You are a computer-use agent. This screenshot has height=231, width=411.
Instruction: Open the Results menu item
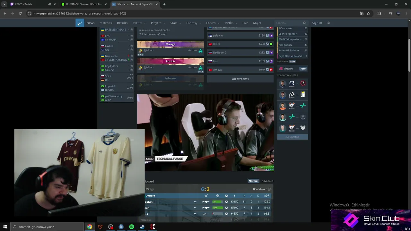click(122, 23)
